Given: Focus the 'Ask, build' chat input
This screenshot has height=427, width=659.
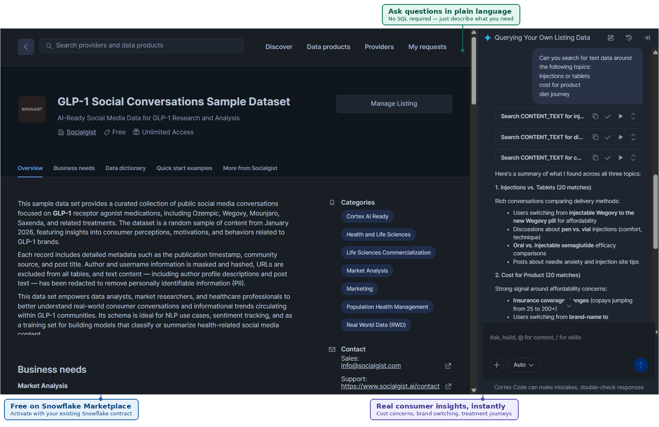Looking at the screenshot, I should coord(569,338).
